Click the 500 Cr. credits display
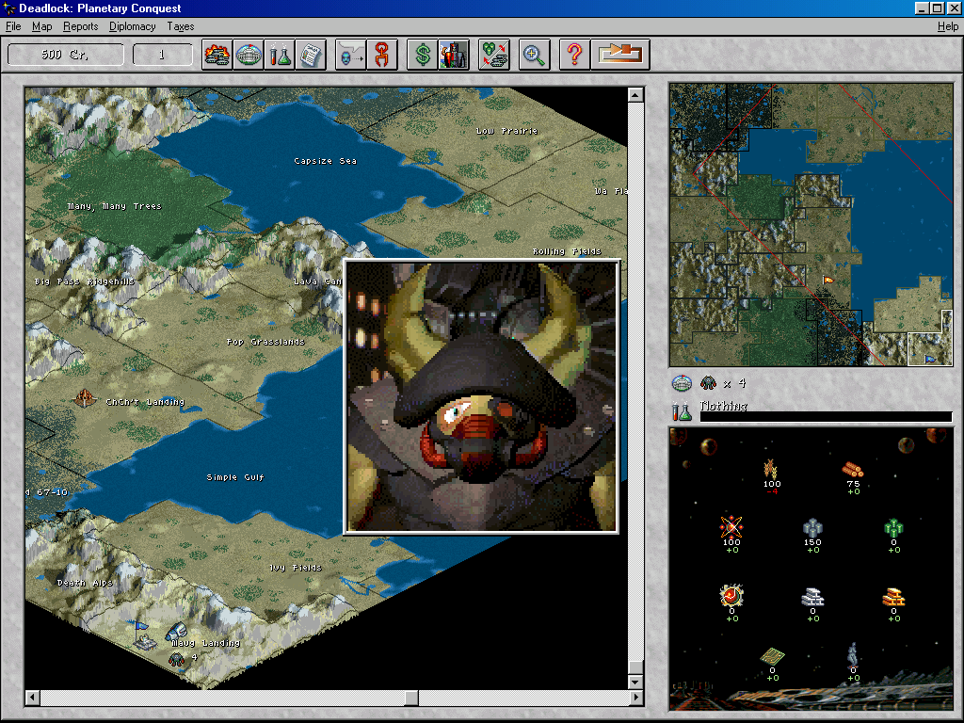Screen dimensions: 964x723 tap(65, 55)
